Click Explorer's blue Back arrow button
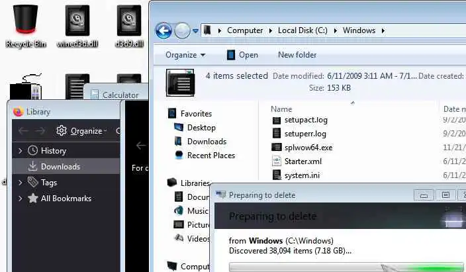466x272 pixels. [x=163, y=30]
